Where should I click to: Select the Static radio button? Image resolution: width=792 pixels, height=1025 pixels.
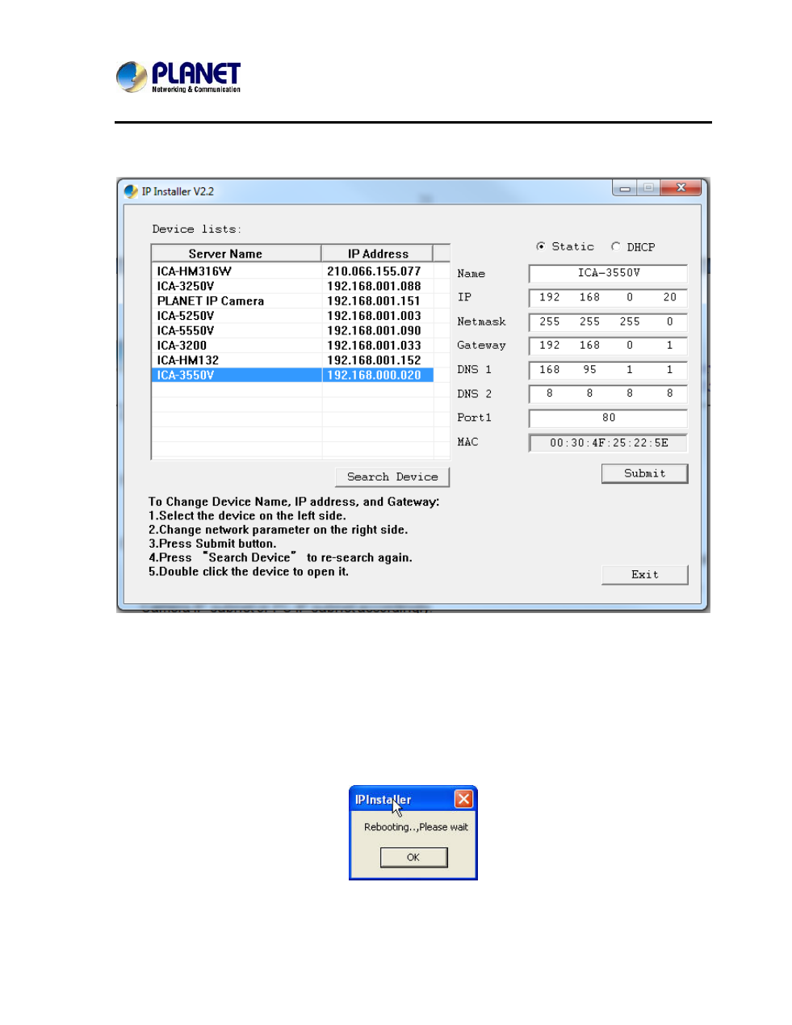point(541,246)
